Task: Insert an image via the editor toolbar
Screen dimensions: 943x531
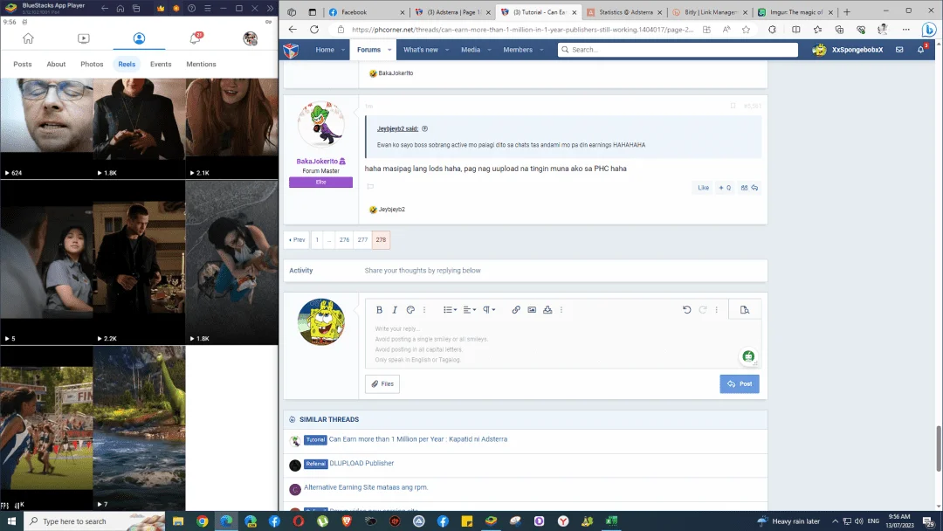Action: coord(532,310)
